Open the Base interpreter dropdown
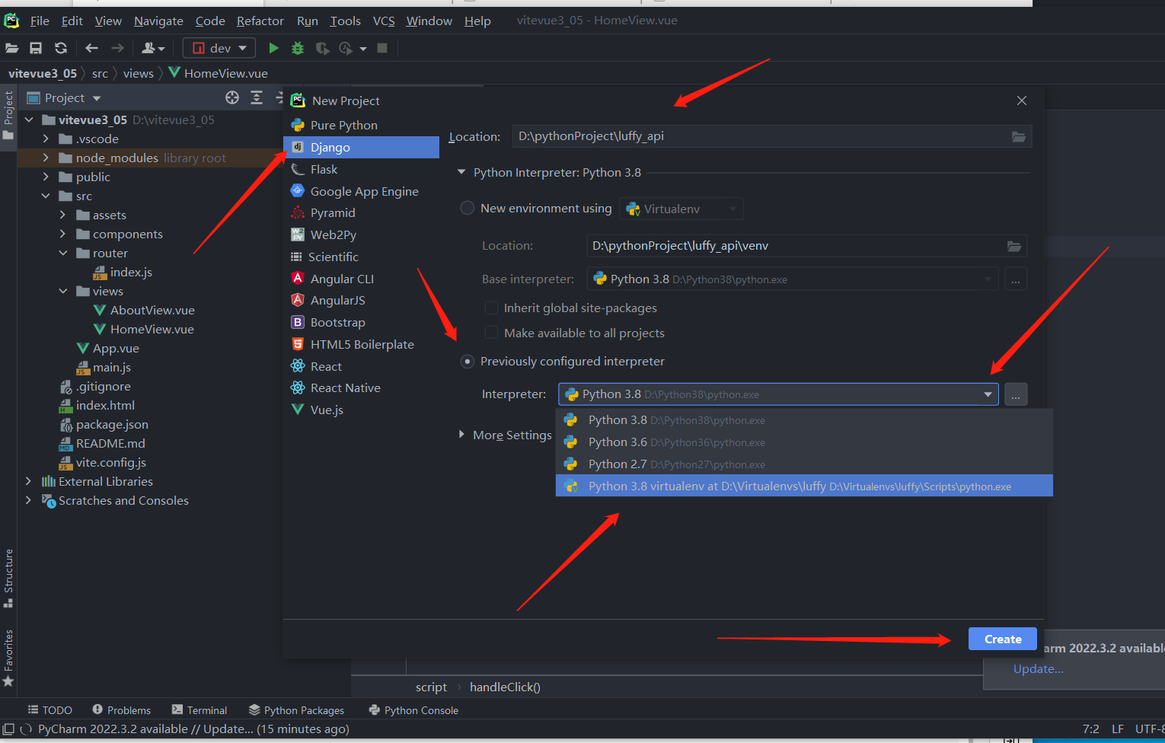This screenshot has width=1165, height=743. click(792, 279)
